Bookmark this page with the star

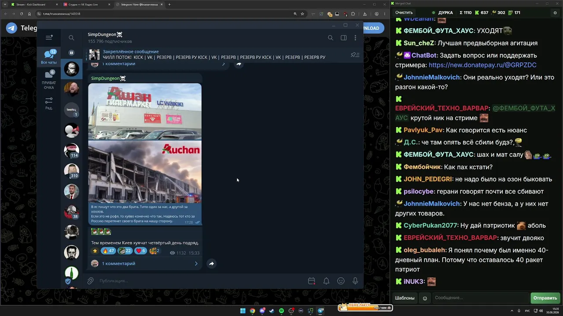(x=302, y=14)
